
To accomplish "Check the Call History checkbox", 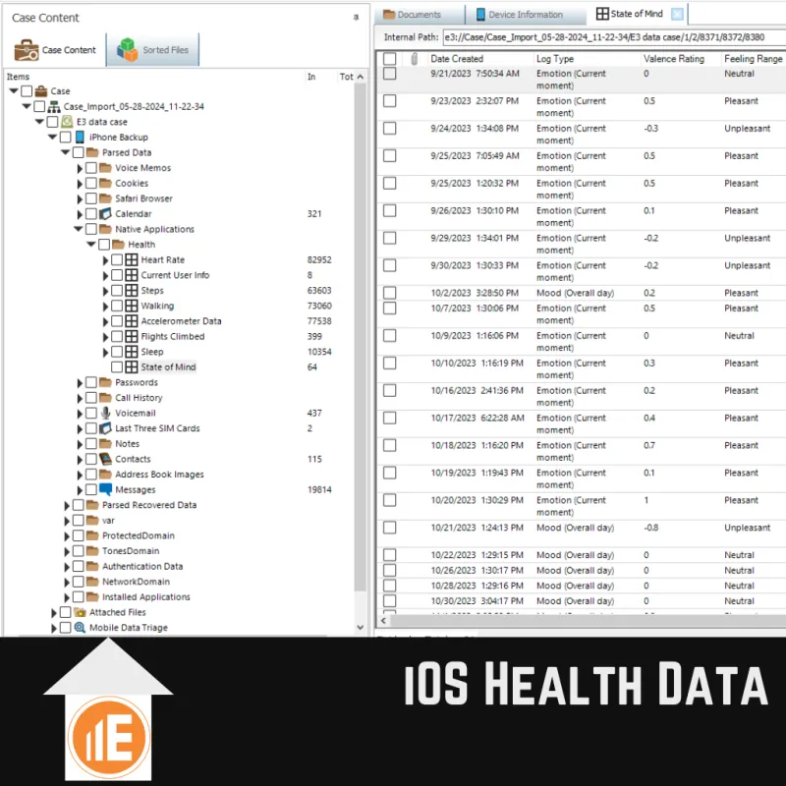I will 91,398.
